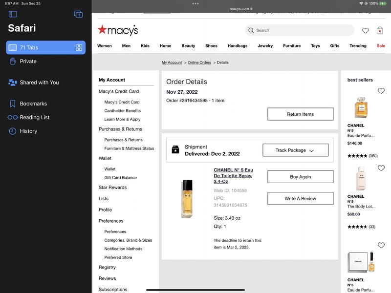Hide the Safari sidebar using the sidebar icon

(x=13, y=14)
